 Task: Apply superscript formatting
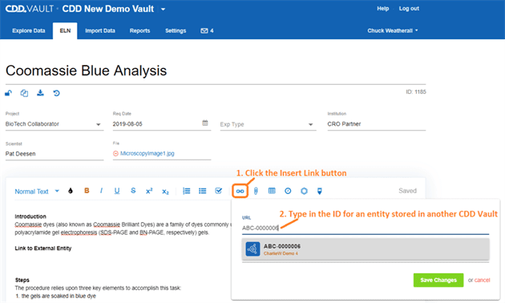pyautogui.click(x=149, y=191)
